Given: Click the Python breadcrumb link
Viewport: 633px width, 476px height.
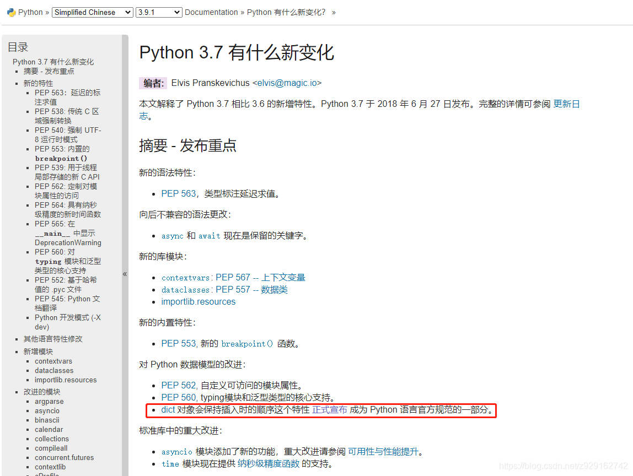Looking at the screenshot, I should [x=30, y=13].
